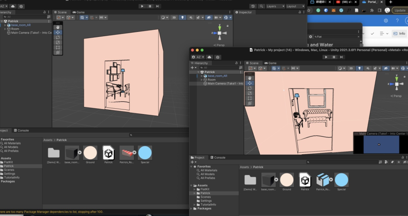Toggle scene audio in front Unity window
This screenshot has width=408, height=216.
pyautogui.click(x=368, y=68)
